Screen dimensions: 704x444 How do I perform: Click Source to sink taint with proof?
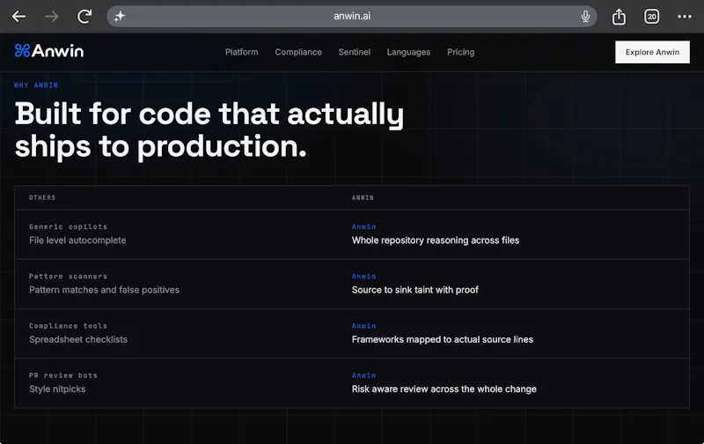click(x=414, y=290)
